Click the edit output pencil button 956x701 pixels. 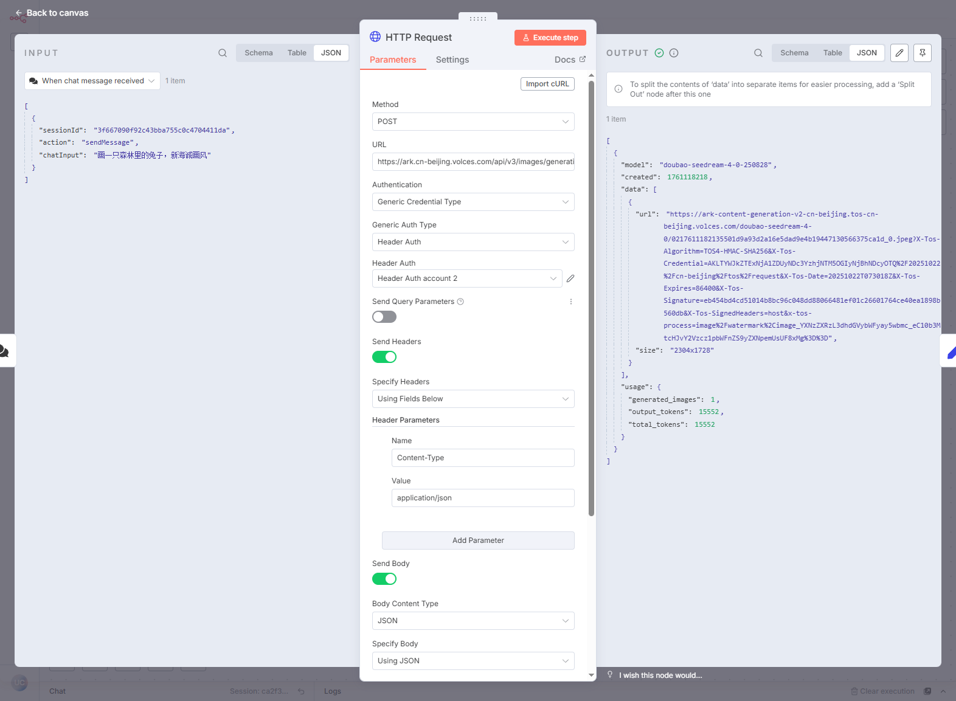point(899,53)
